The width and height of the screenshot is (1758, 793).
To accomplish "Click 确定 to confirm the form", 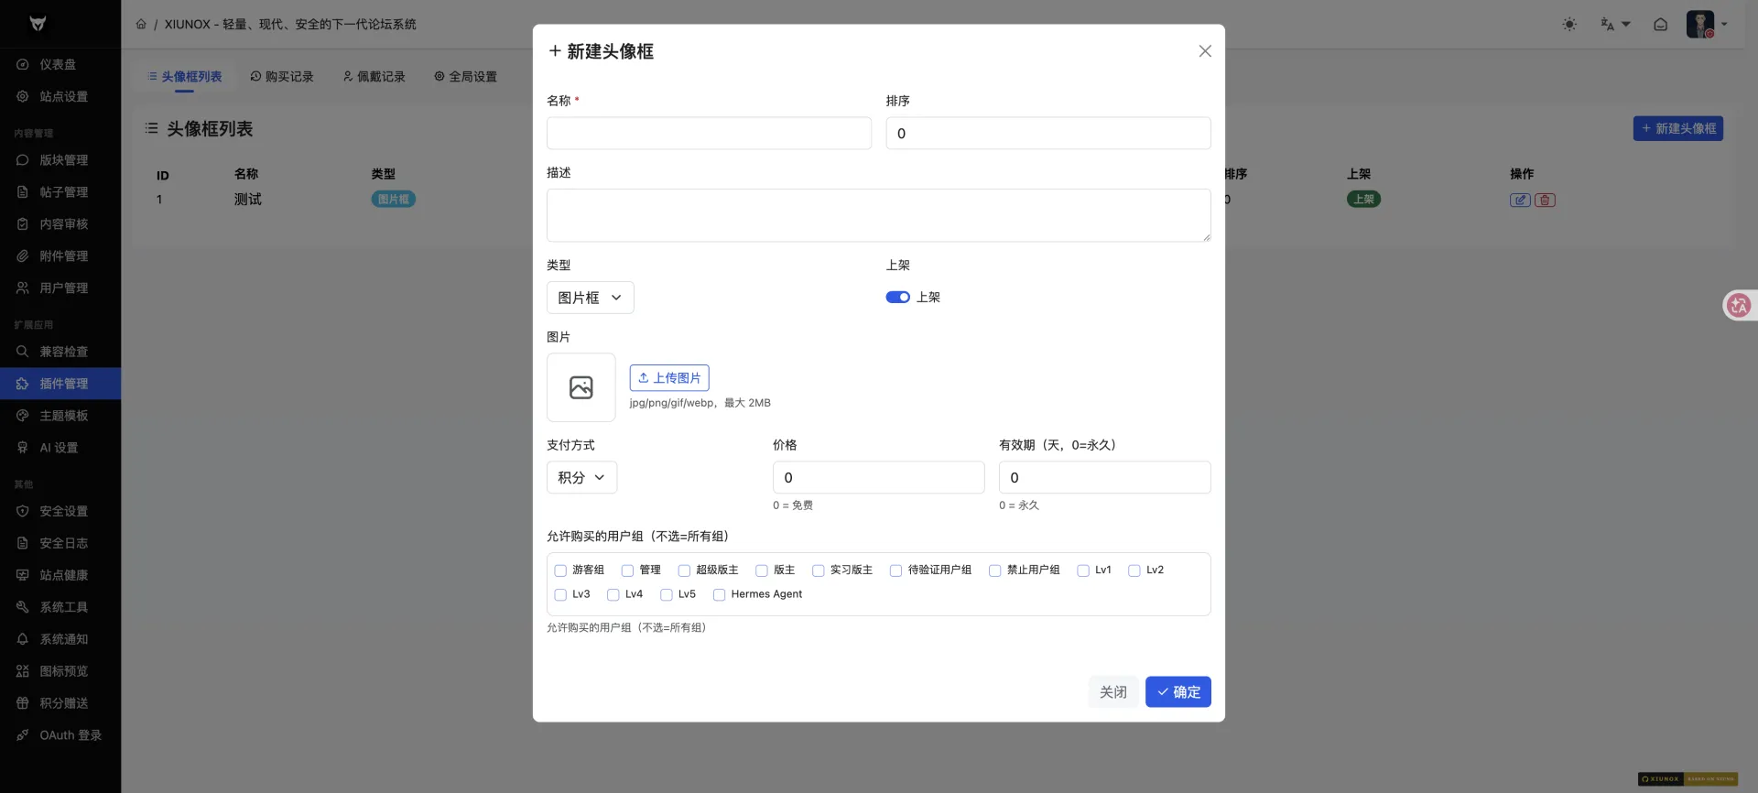I will click(x=1177, y=692).
